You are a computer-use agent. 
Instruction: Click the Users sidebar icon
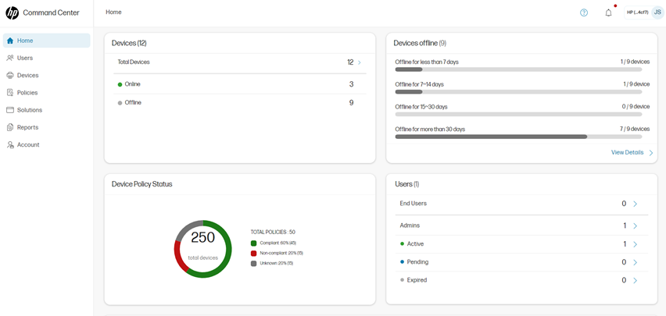click(x=10, y=58)
